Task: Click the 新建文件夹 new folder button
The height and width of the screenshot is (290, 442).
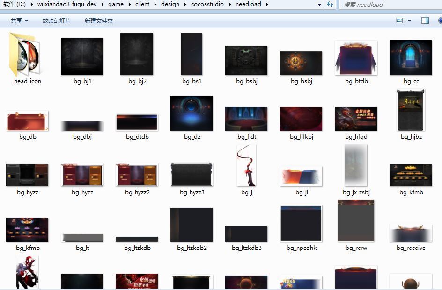Action: [98, 21]
